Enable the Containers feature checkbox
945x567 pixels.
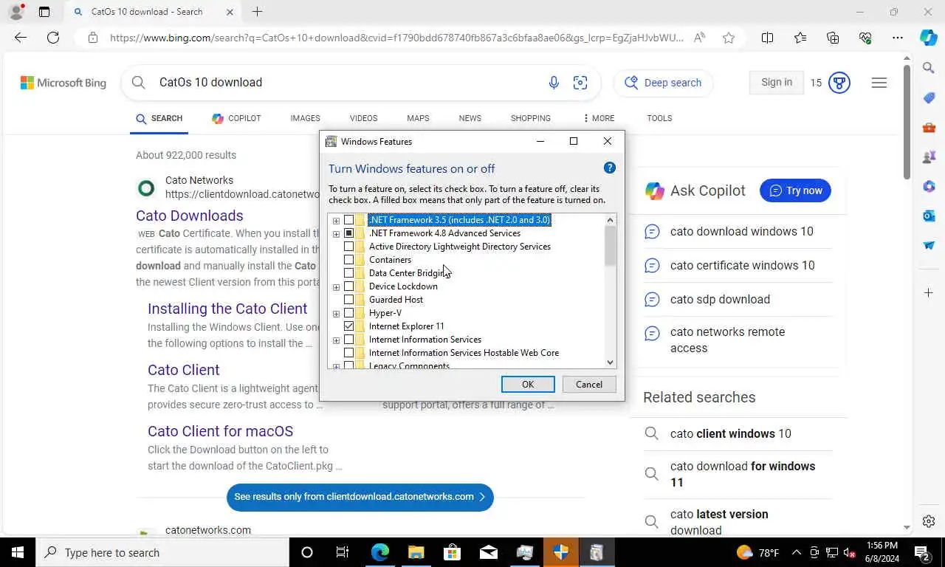(348, 260)
